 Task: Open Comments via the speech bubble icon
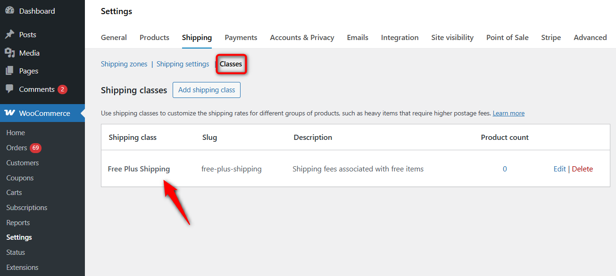[10, 89]
